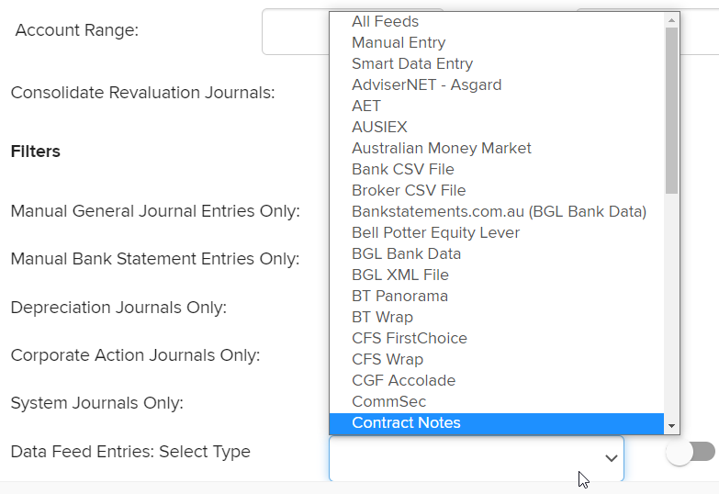Toggle the Data Feed Entries switch

(691, 452)
